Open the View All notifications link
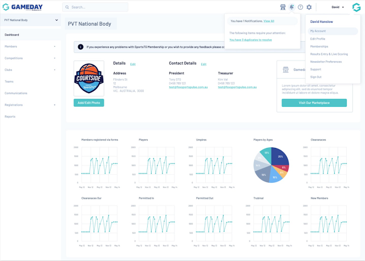 pyautogui.click(x=269, y=21)
